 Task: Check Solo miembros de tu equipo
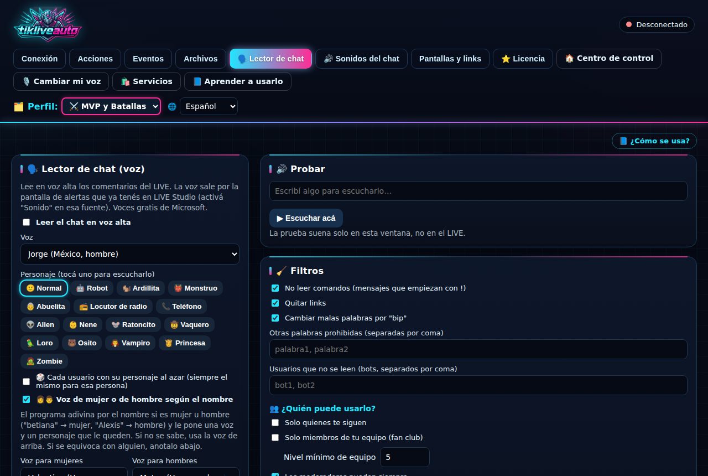[x=275, y=437]
